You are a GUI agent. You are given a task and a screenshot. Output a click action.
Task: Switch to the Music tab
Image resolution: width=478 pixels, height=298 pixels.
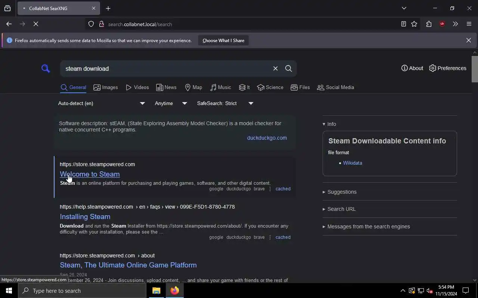click(x=220, y=87)
